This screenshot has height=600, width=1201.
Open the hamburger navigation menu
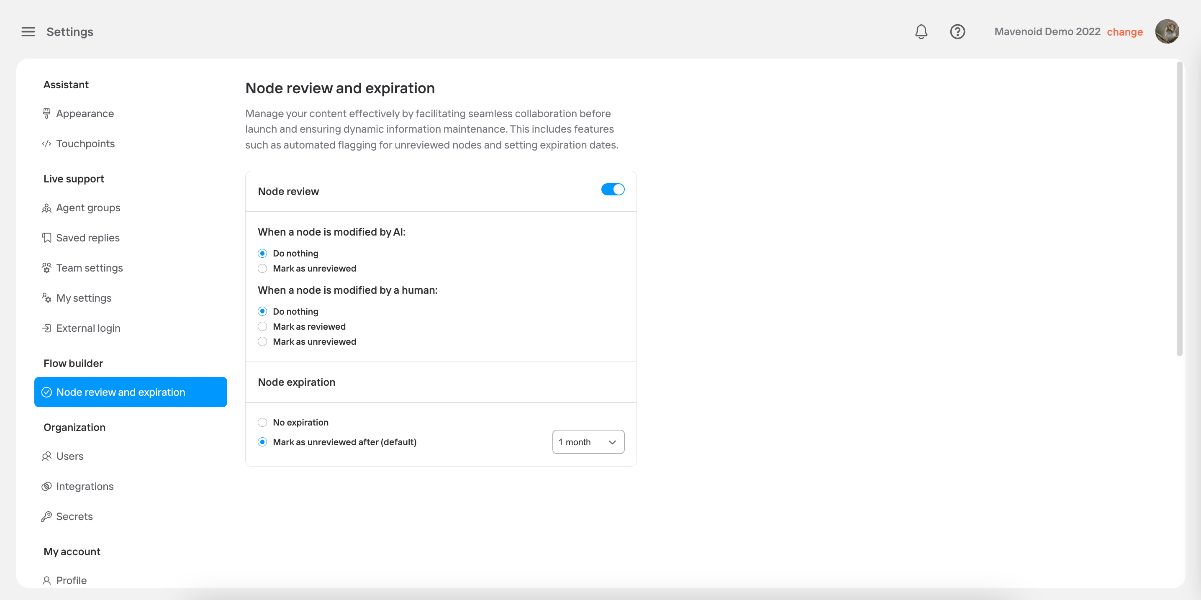tap(28, 32)
